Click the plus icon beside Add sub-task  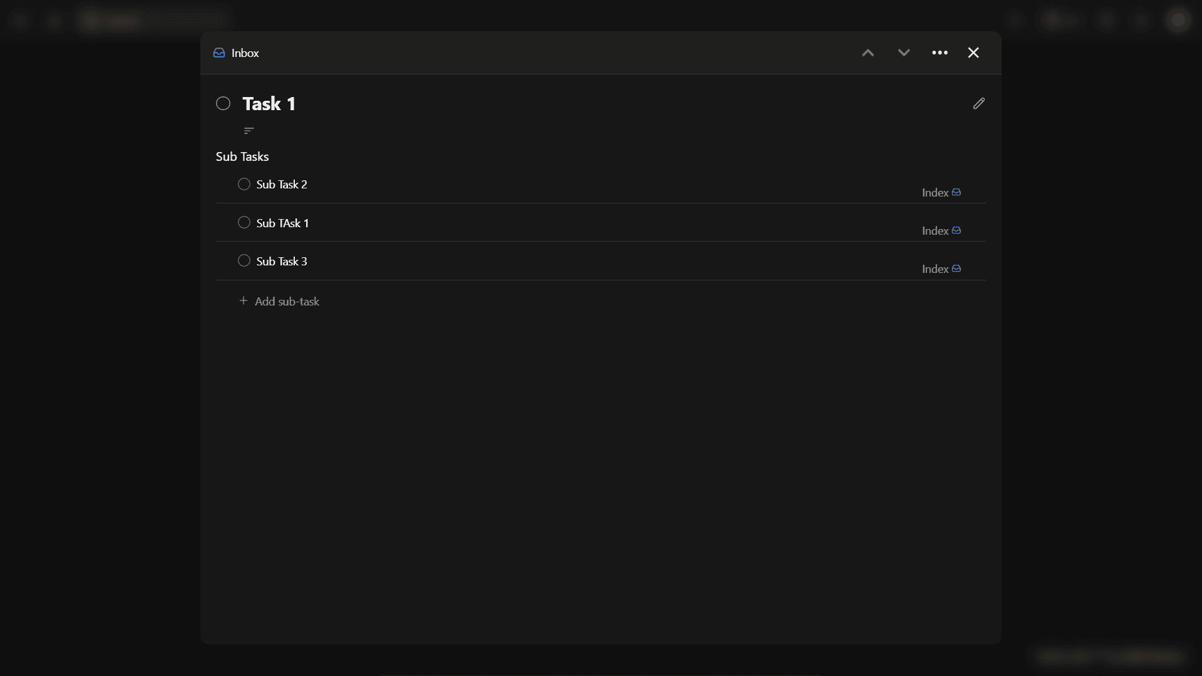pyautogui.click(x=244, y=301)
